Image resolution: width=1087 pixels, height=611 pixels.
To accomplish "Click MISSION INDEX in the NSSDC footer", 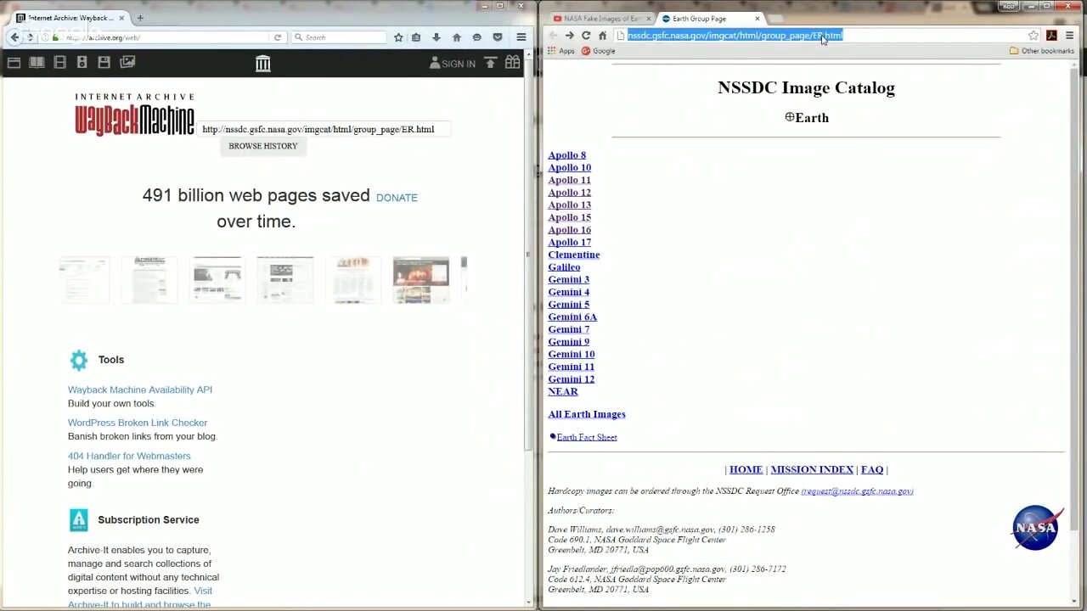I will tap(812, 469).
